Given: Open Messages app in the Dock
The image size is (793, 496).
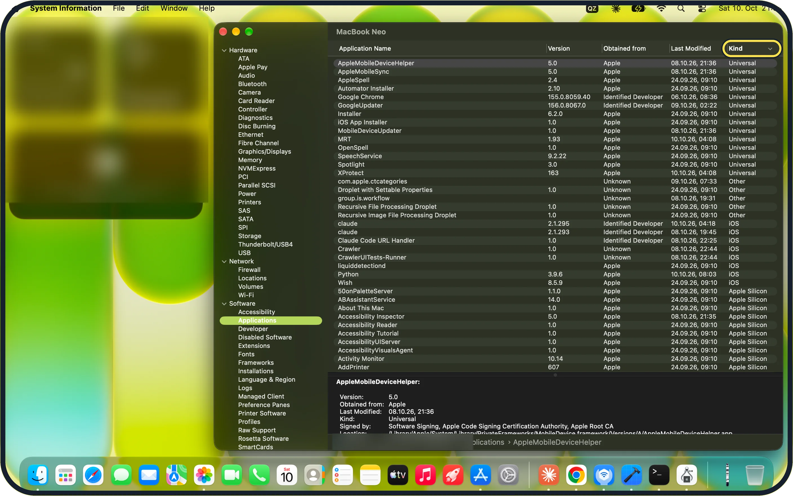Looking at the screenshot, I should point(121,475).
